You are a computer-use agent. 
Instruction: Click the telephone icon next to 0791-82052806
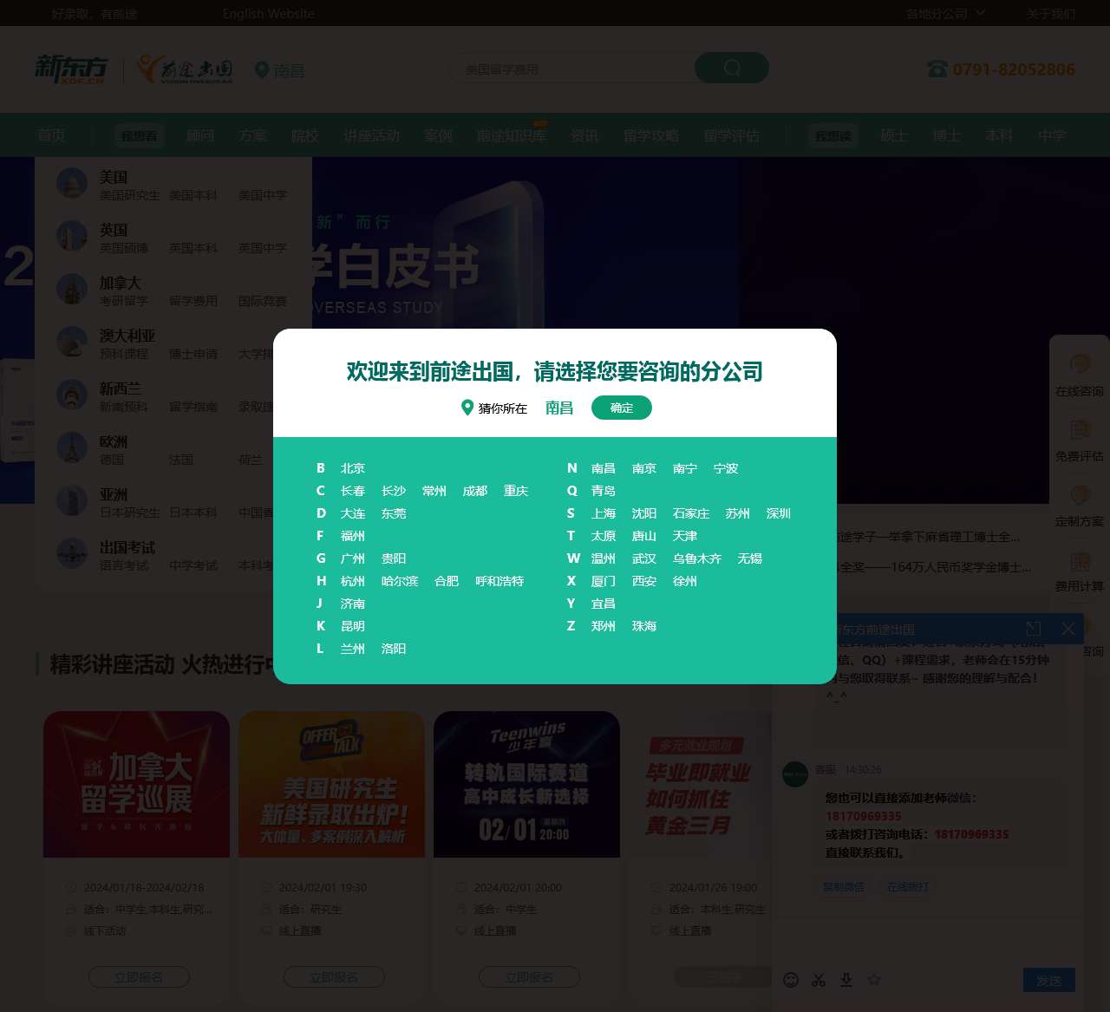(x=937, y=69)
